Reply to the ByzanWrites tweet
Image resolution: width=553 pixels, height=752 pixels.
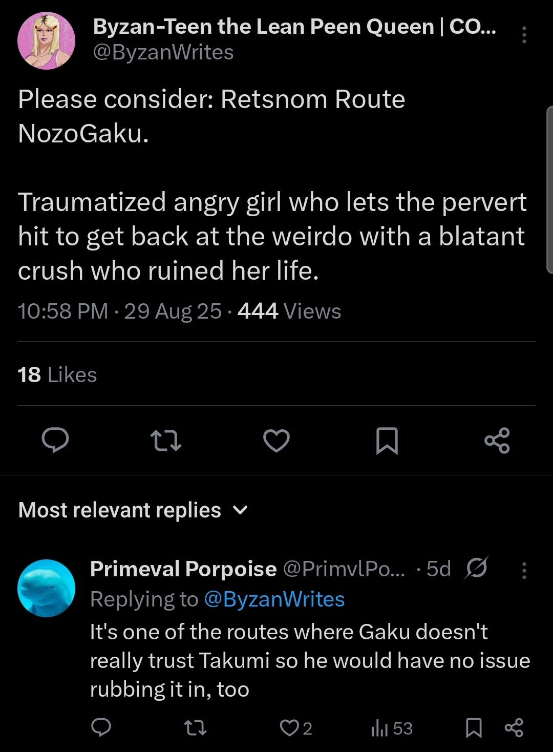tap(55, 440)
